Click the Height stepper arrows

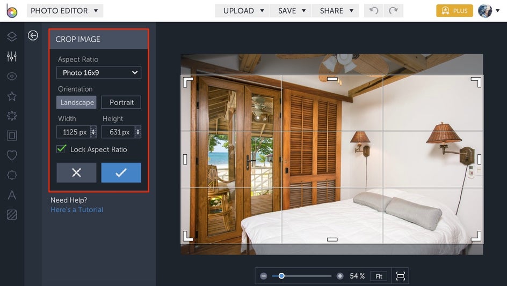pos(137,132)
